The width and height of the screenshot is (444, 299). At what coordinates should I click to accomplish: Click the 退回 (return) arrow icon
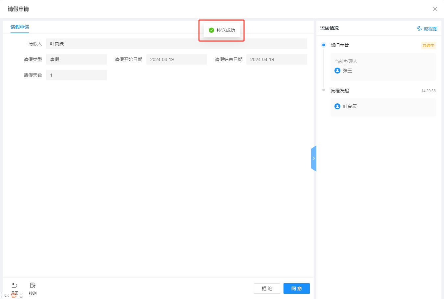tap(14, 285)
